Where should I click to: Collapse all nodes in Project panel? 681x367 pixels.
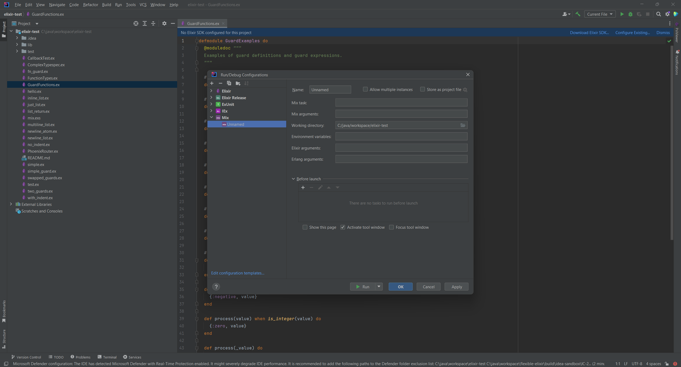[153, 23]
